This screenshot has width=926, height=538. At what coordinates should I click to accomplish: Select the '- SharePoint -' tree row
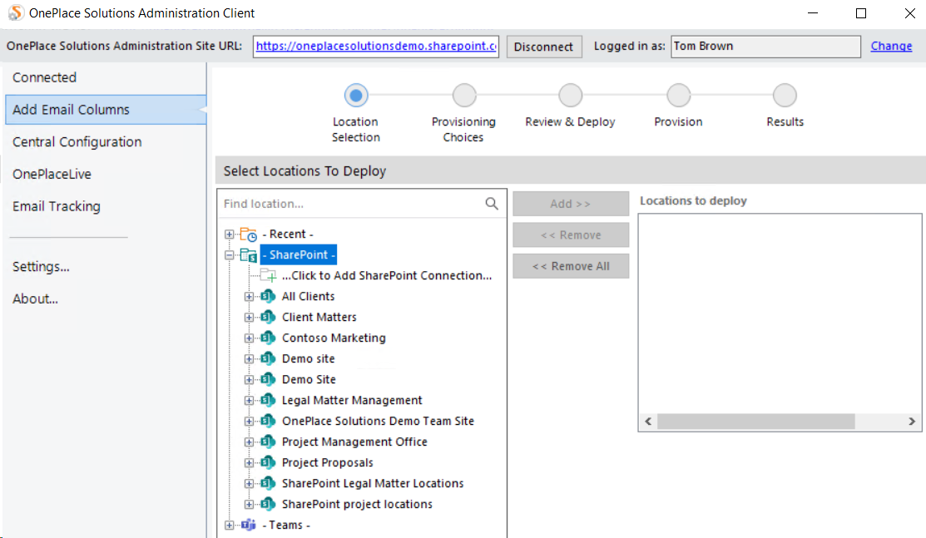[298, 255]
